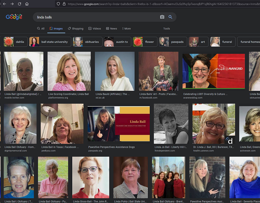This screenshot has width=260, height=203.
Task: Click the blue search magnifier button
Action: [170, 17]
